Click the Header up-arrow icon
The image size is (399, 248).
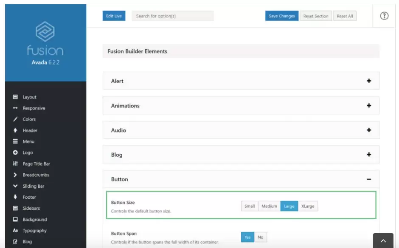[x=15, y=130]
